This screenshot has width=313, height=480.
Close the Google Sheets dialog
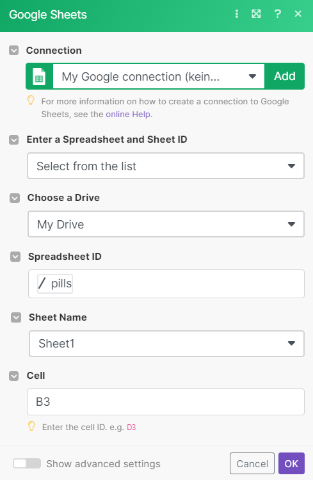coord(298,14)
